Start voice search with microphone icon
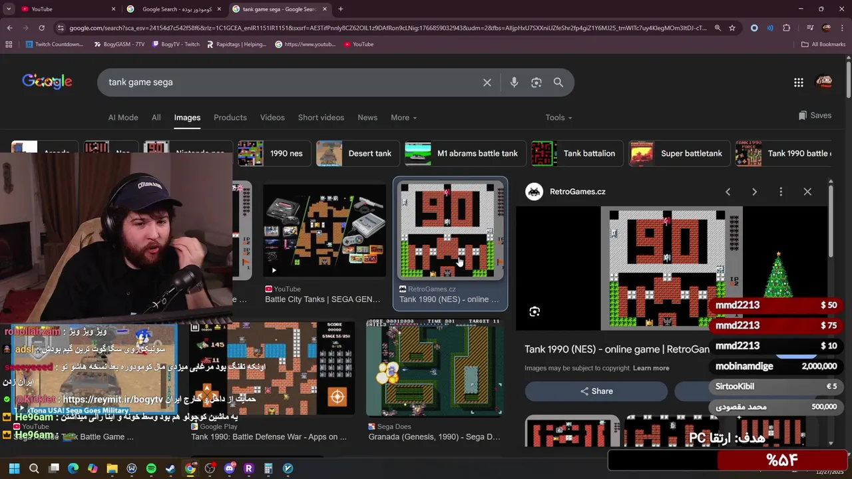This screenshot has height=479, width=852. 514,82
